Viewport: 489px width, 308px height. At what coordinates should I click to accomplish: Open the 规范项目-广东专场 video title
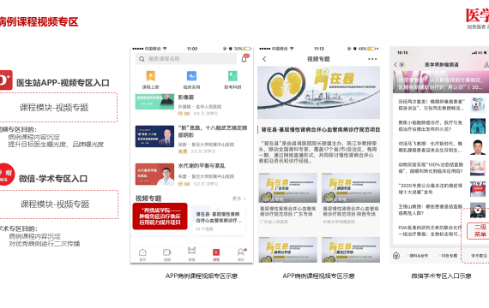[288, 211]
